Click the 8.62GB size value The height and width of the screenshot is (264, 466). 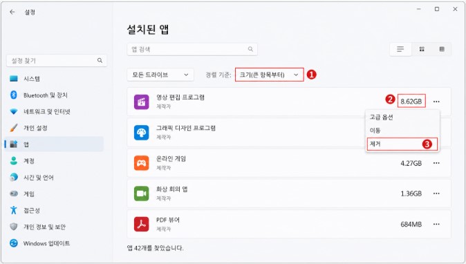point(411,102)
